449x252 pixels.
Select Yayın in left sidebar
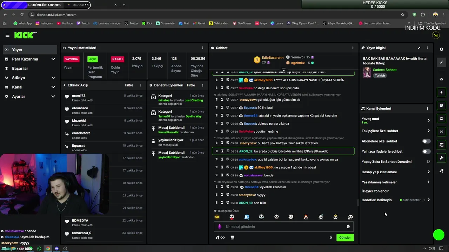(29, 50)
